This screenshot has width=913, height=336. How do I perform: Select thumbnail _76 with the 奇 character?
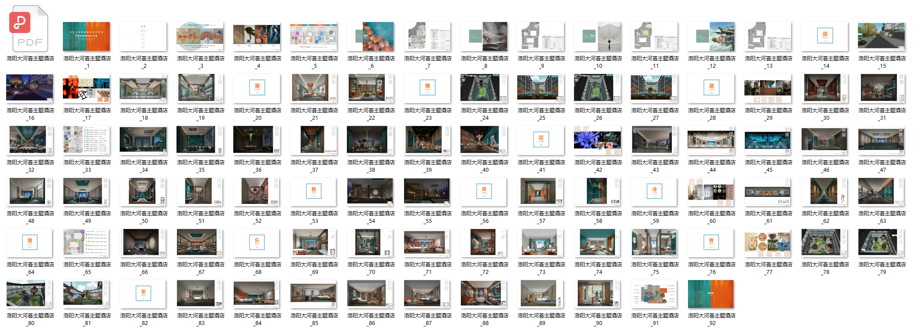711,243
